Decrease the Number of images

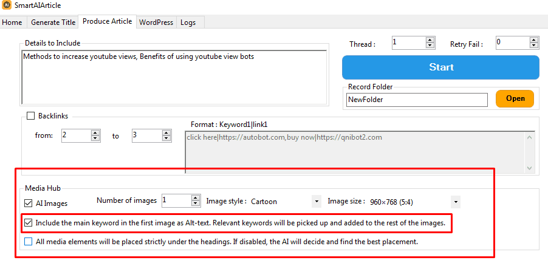(196, 204)
